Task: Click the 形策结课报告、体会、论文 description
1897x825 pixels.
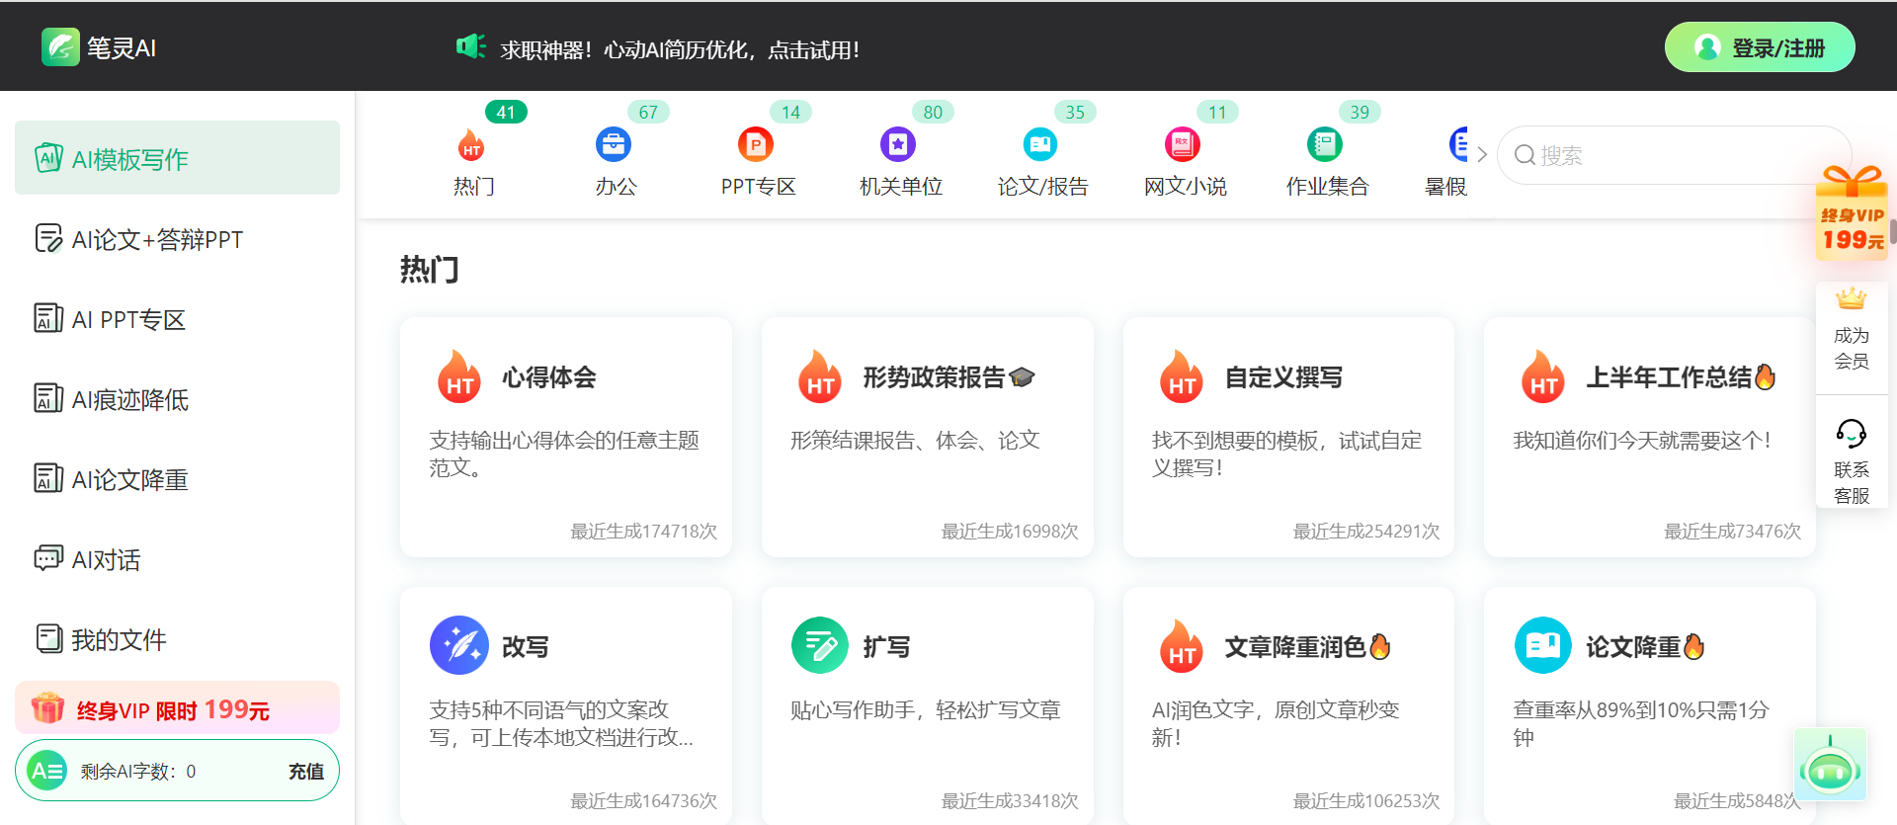Action: pyautogui.click(x=915, y=441)
